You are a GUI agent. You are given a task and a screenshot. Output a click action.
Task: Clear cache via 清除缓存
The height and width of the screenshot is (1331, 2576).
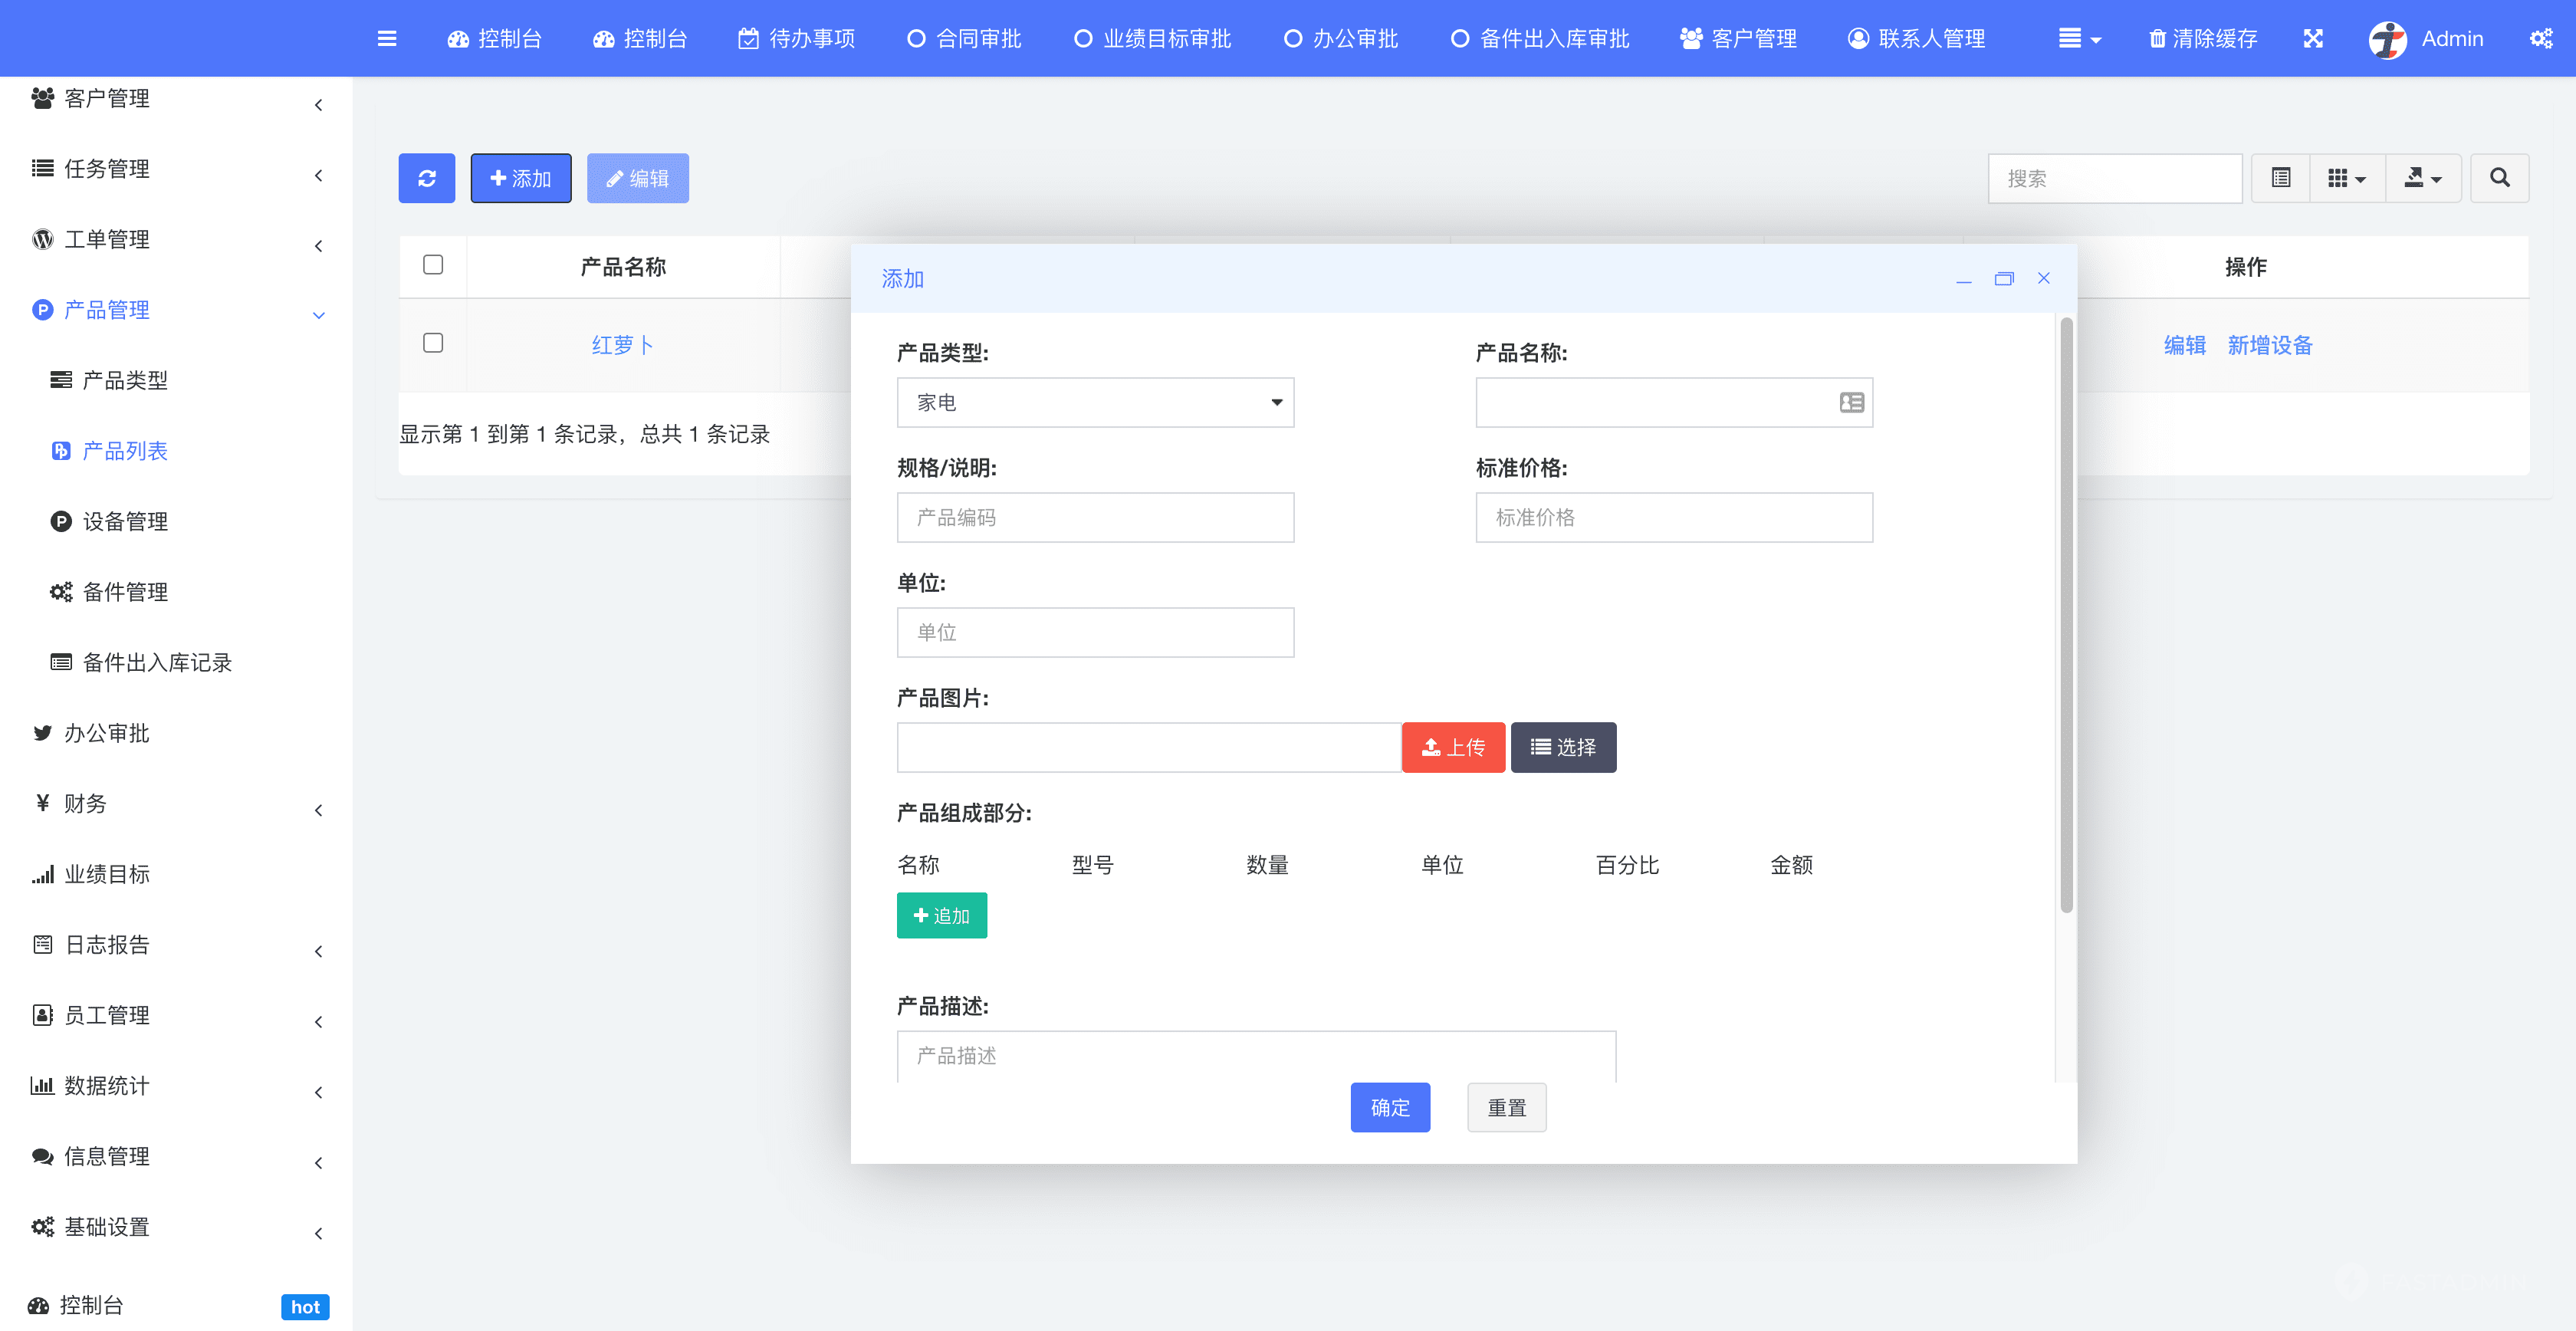click(x=2203, y=39)
